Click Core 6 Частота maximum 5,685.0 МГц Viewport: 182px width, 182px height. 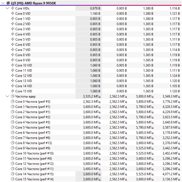(145, 133)
